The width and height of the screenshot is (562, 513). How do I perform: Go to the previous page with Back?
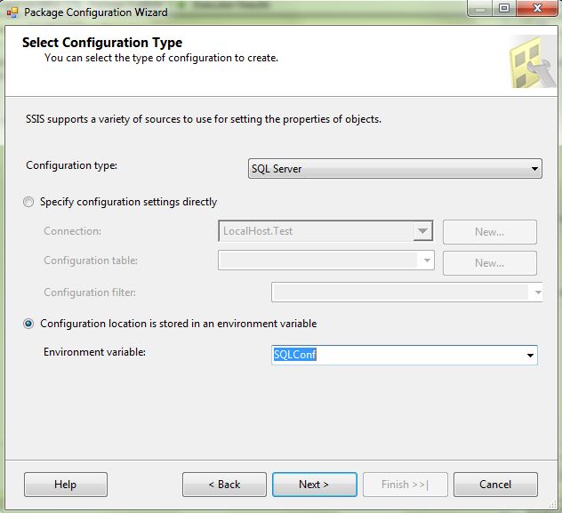[224, 485]
